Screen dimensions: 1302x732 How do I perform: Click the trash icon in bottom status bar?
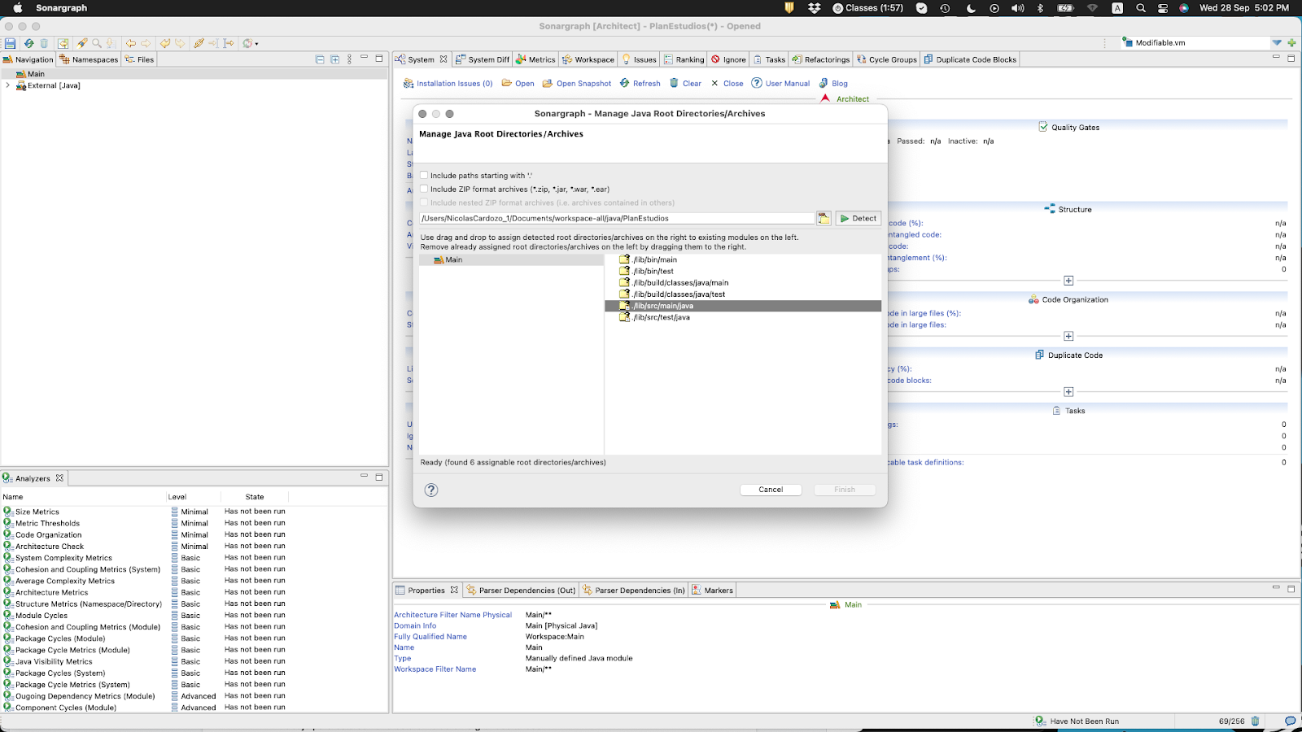click(1255, 721)
